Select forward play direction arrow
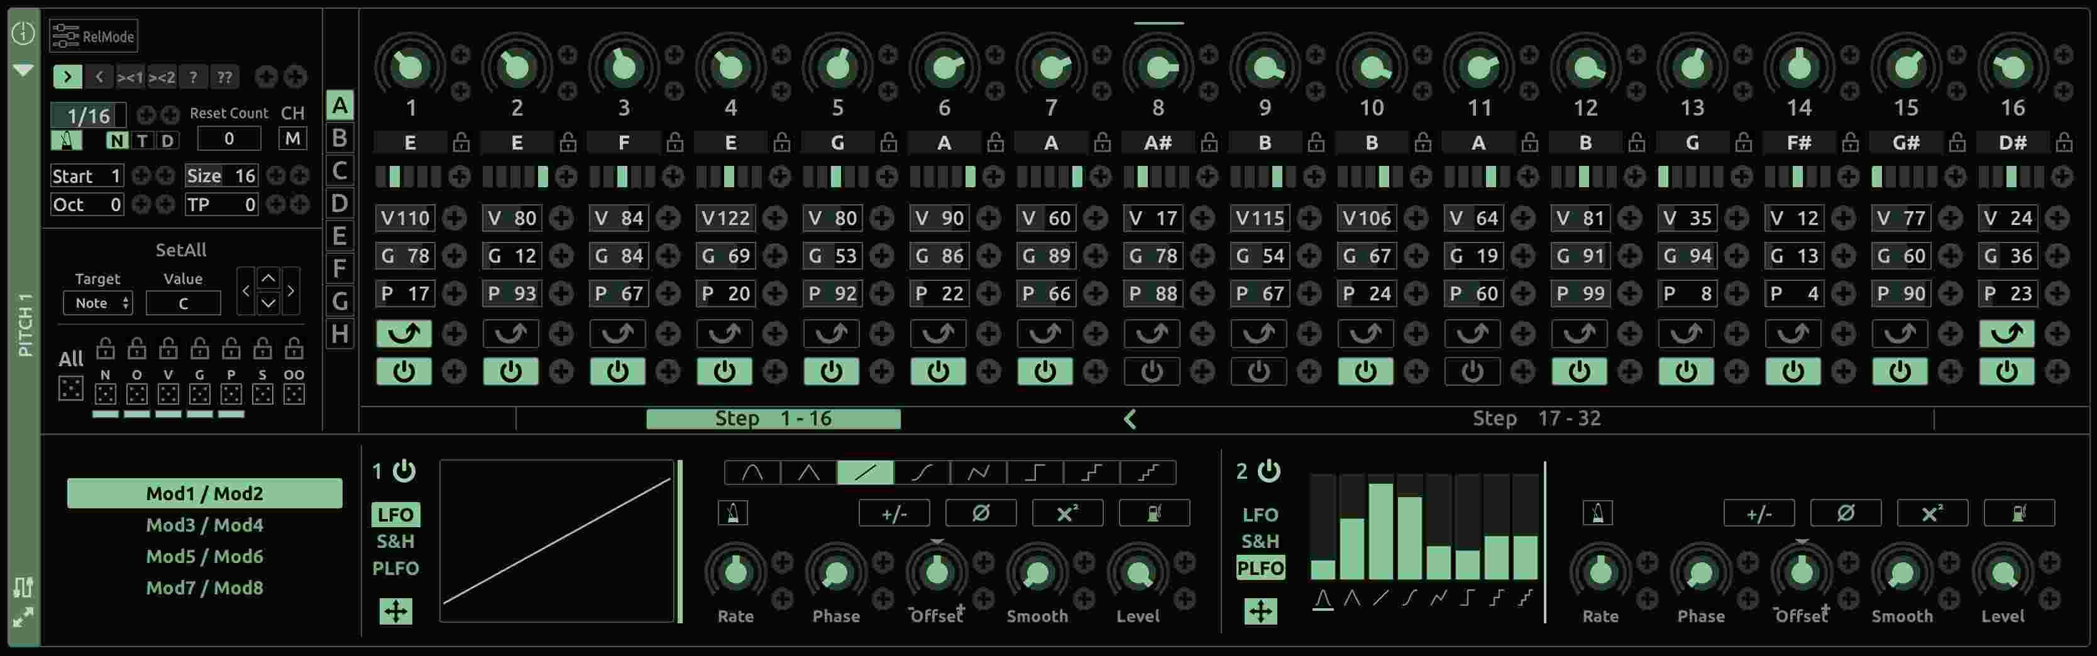The width and height of the screenshot is (2097, 656). pos(67,77)
